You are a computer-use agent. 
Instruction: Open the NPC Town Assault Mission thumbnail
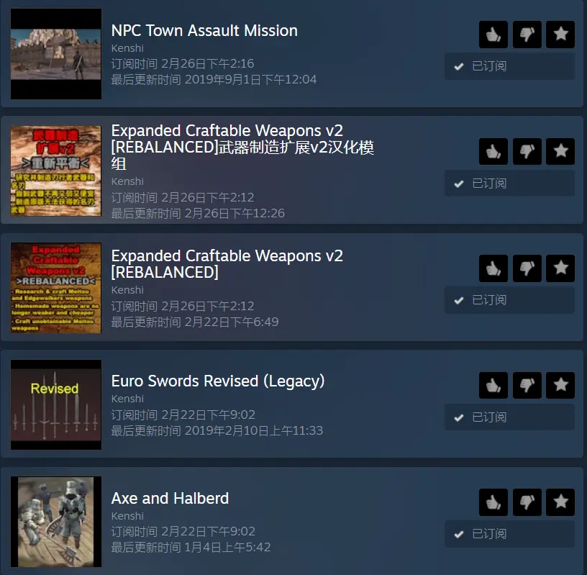coord(56,54)
